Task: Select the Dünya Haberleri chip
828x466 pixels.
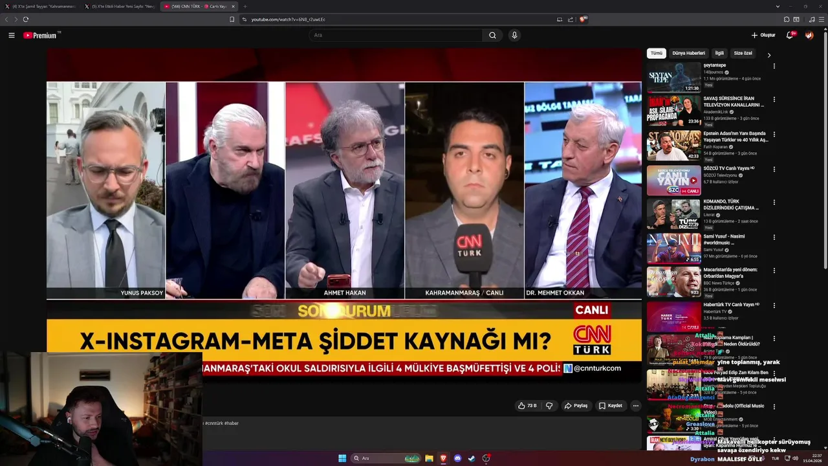Action: (x=688, y=53)
